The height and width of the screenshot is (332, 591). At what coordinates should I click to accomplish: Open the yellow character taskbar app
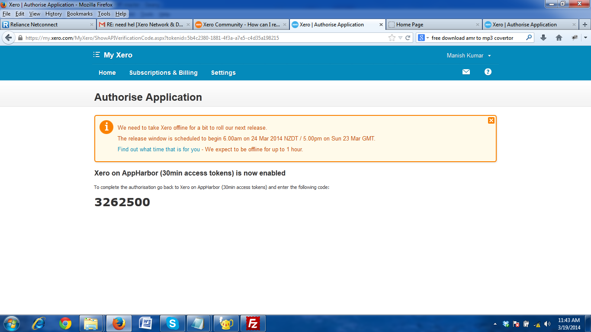tap(226, 323)
